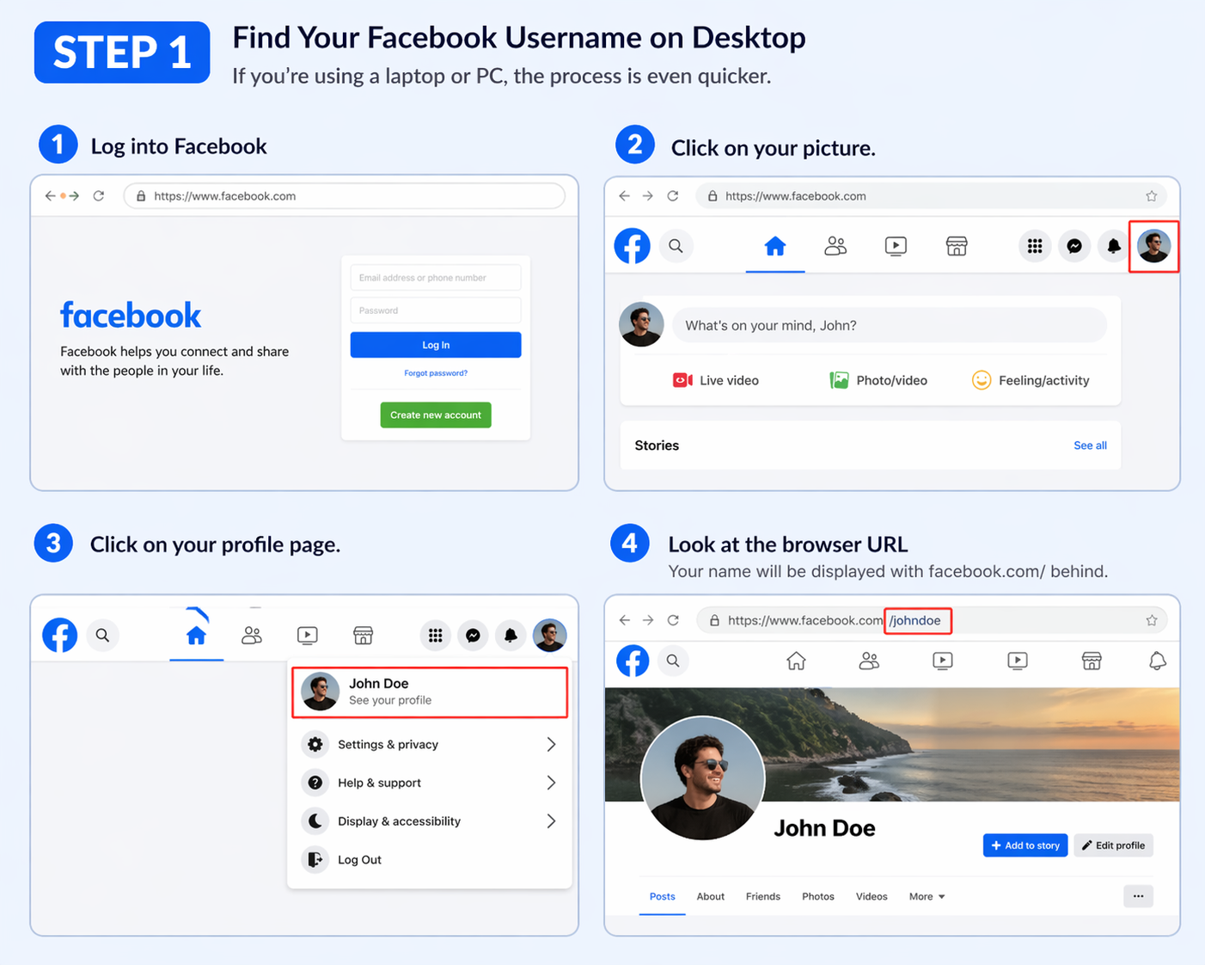Open the Marketplace icon in the step 2 panel
This screenshot has height=965, width=1205.
tap(957, 247)
